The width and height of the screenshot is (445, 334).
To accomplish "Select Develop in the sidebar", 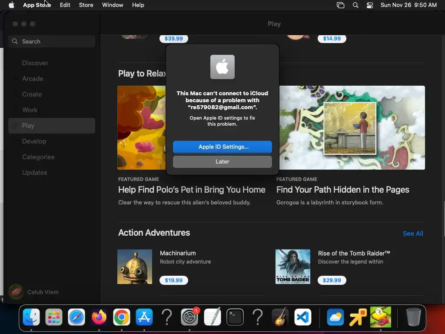I will click(x=52, y=141).
